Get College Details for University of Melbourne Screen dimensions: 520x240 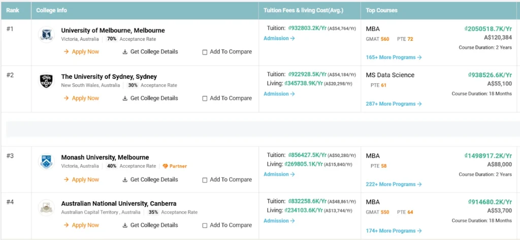150,51
